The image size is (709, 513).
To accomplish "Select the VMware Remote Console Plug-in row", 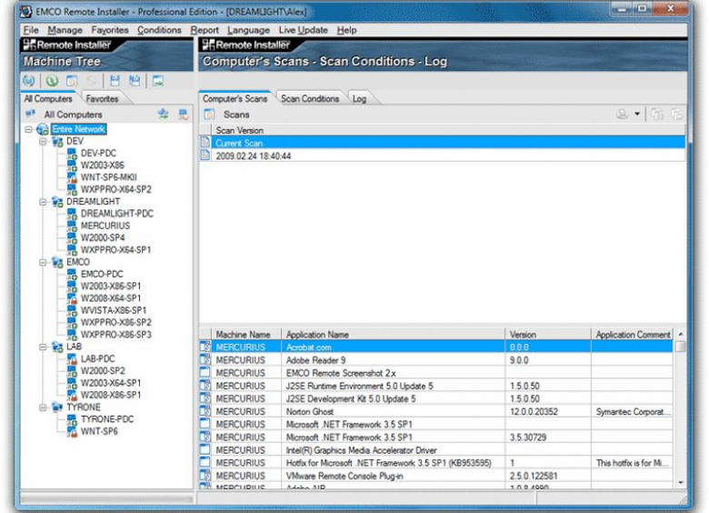I will 436,476.
